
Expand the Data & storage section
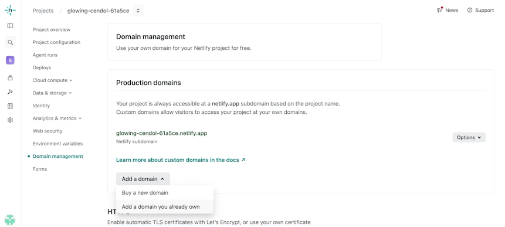tap(52, 93)
